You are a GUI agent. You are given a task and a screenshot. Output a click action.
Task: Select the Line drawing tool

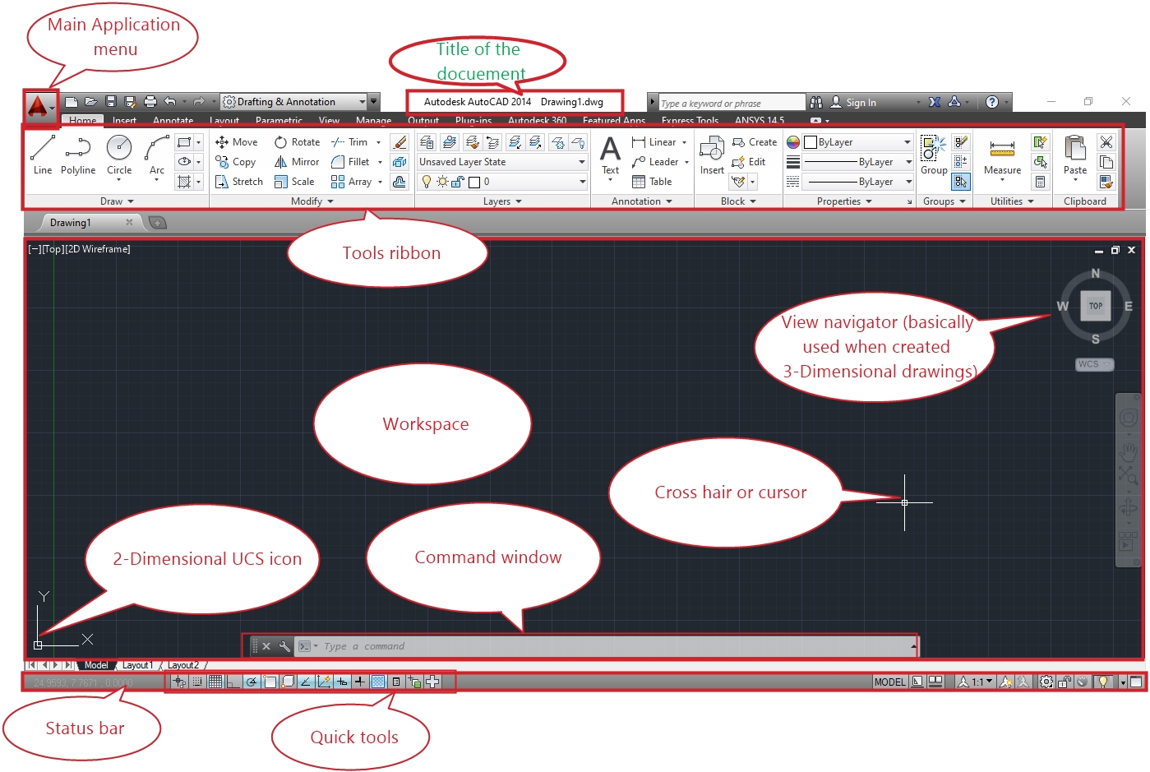(42, 155)
